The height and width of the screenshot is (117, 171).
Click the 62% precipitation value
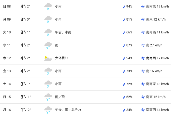pyautogui.click(x=129, y=97)
